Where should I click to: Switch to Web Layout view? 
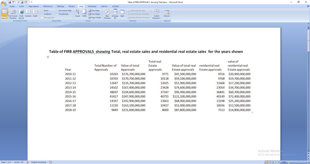tap(21, 14)
